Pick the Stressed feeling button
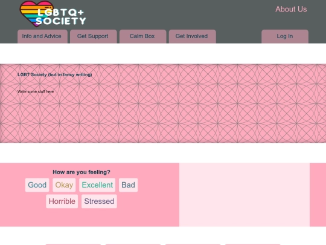The height and width of the screenshot is (245, 326). pos(99,201)
